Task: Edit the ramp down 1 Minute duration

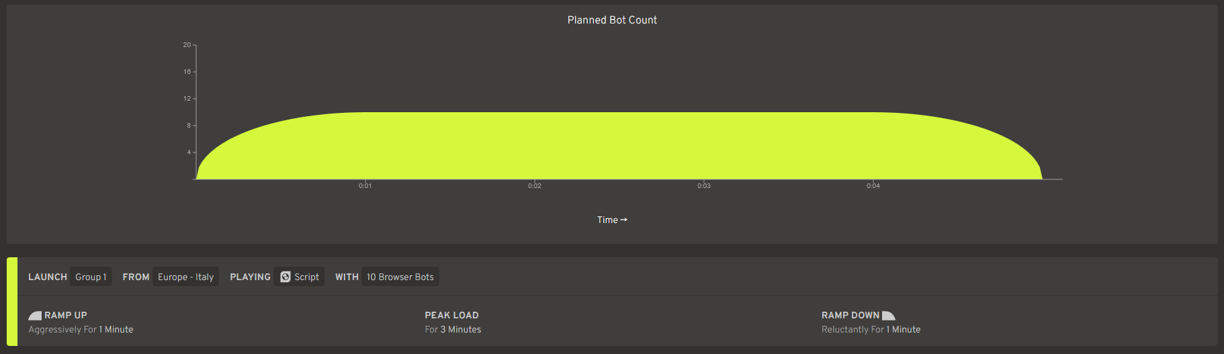Action: [x=904, y=330]
